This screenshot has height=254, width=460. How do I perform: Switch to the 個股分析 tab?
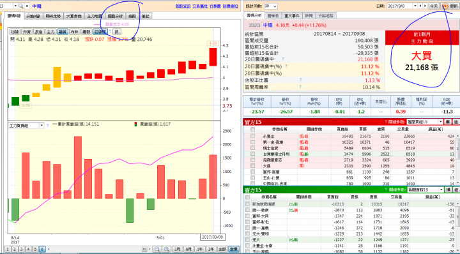[x=115, y=16]
